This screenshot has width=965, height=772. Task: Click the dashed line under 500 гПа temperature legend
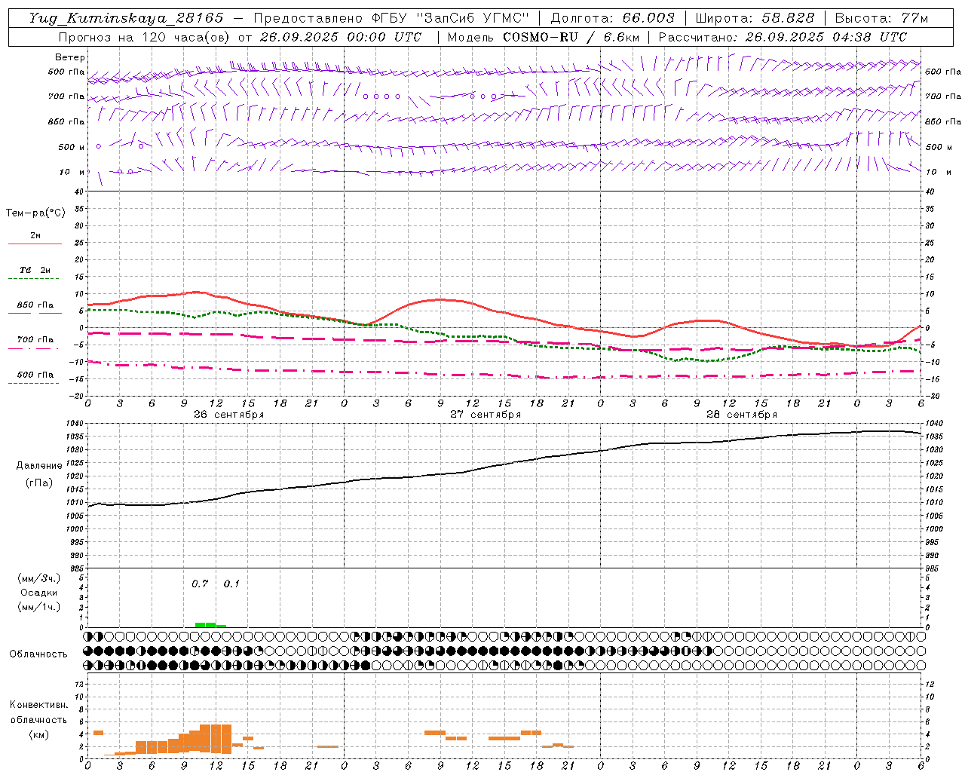click(34, 383)
